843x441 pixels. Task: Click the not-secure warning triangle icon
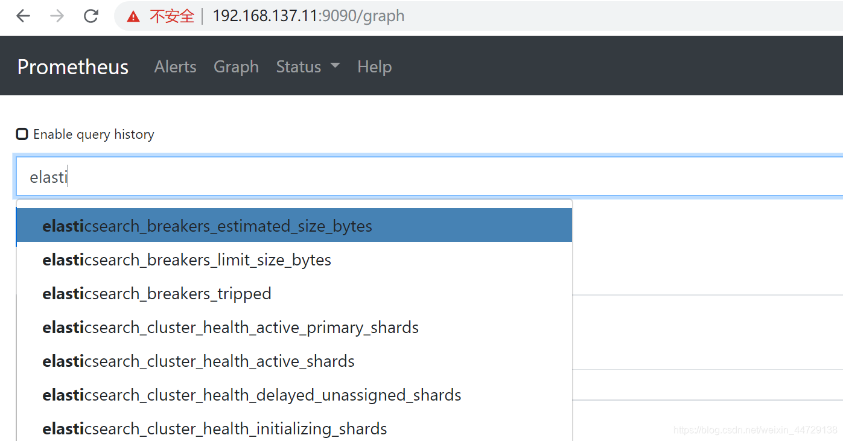133,16
